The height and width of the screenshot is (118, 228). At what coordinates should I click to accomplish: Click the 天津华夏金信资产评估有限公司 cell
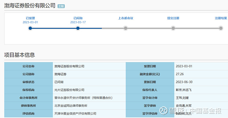(89, 113)
